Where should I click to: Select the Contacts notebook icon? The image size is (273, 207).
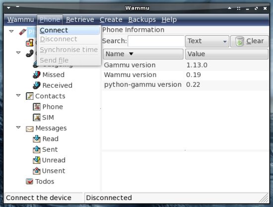[x=30, y=96]
